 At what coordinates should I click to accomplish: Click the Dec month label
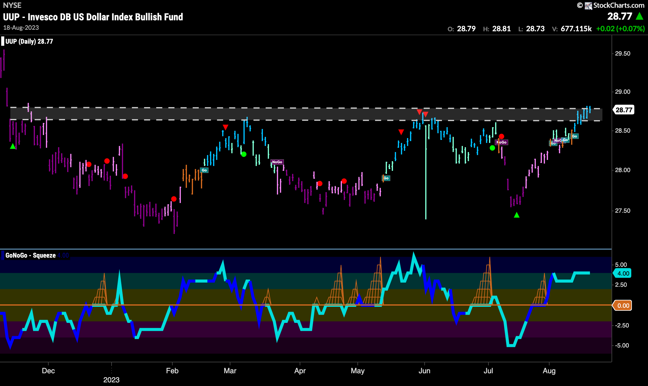click(x=48, y=371)
